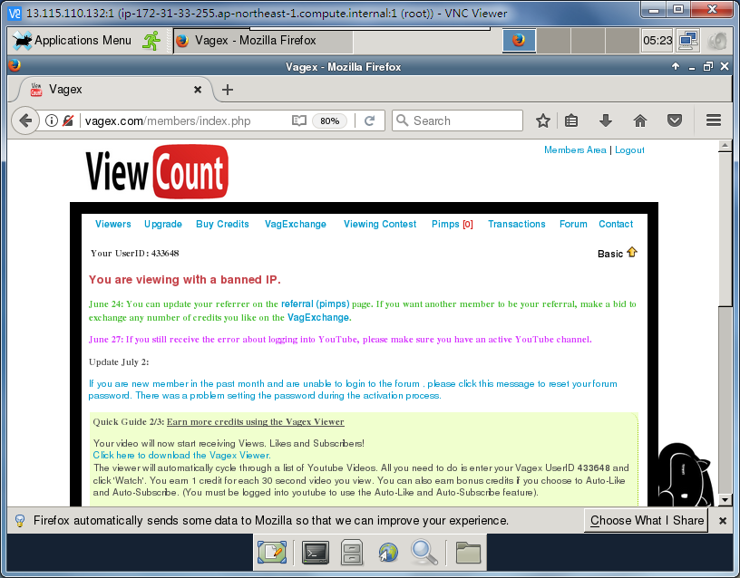The height and width of the screenshot is (578, 740).
Task: Click the Logout link
Action: (x=629, y=149)
